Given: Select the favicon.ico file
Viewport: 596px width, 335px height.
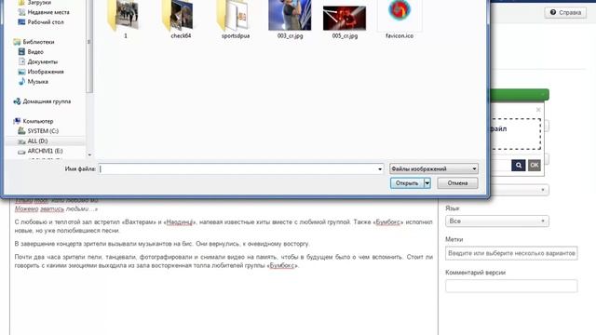Looking at the screenshot, I should (x=400, y=19).
